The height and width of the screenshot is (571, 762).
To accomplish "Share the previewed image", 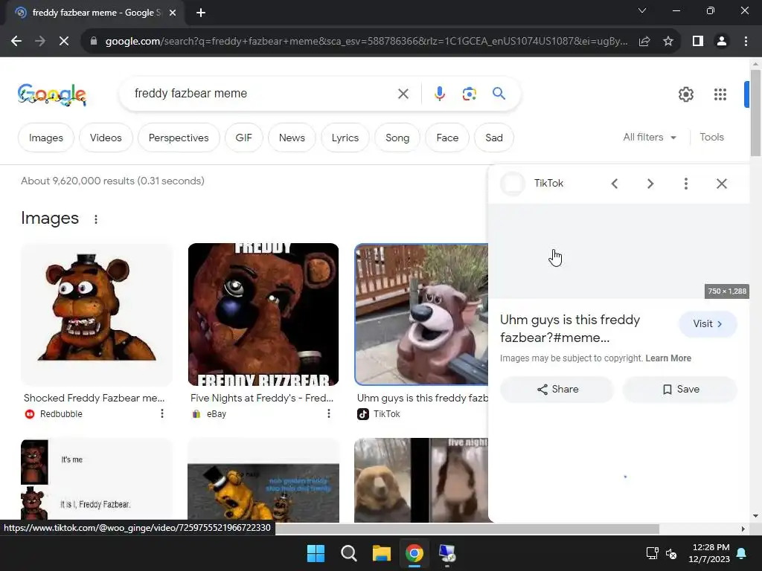I will click(x=557, y=390).
